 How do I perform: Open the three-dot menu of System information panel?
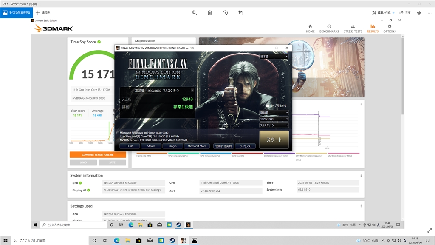(361, 175)
